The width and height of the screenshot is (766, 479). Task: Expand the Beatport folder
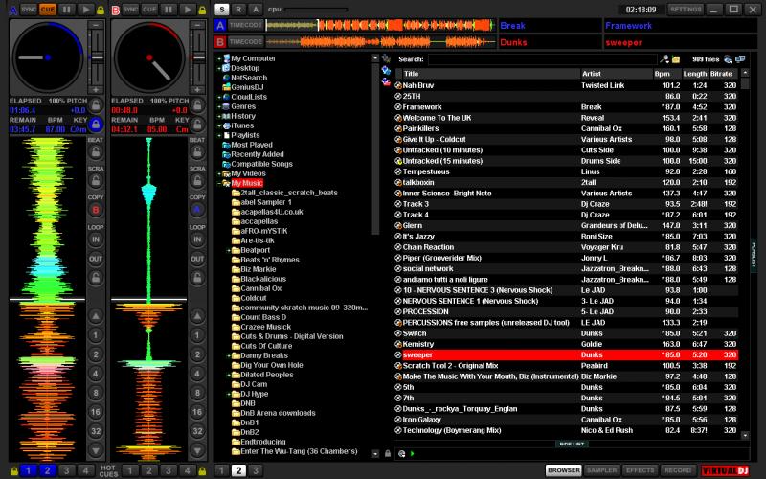coord(229,250)
